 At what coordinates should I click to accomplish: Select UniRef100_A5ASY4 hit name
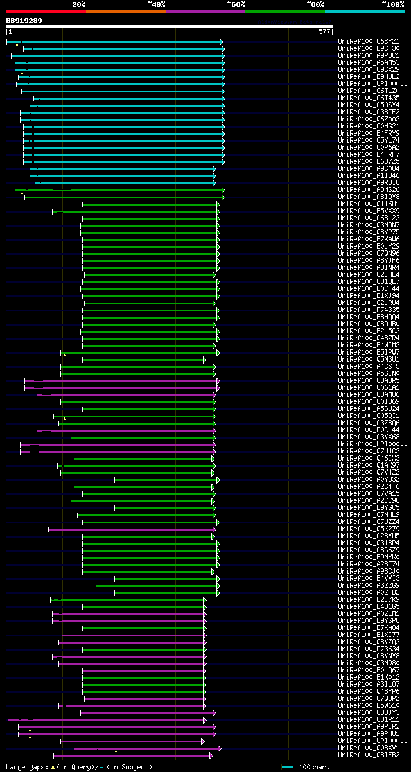(370, 105)
